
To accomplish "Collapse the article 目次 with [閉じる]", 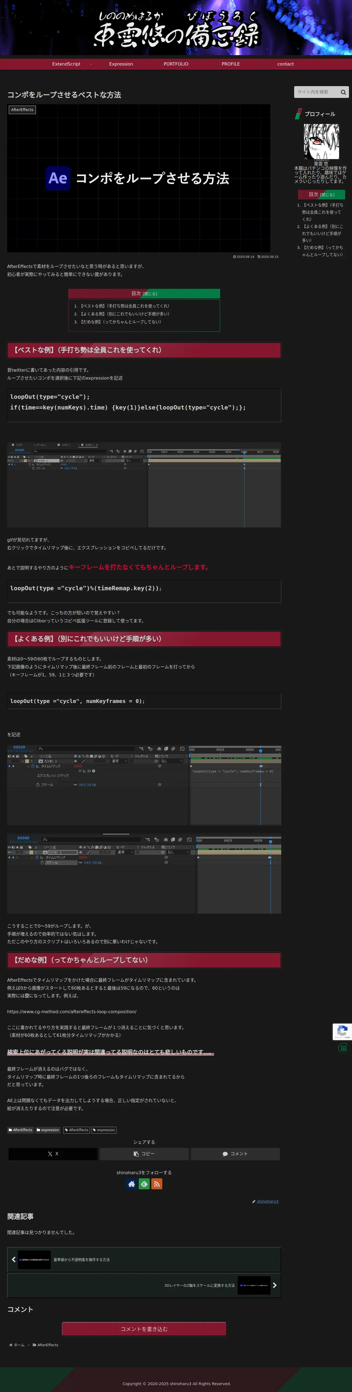I will point(150,294).
